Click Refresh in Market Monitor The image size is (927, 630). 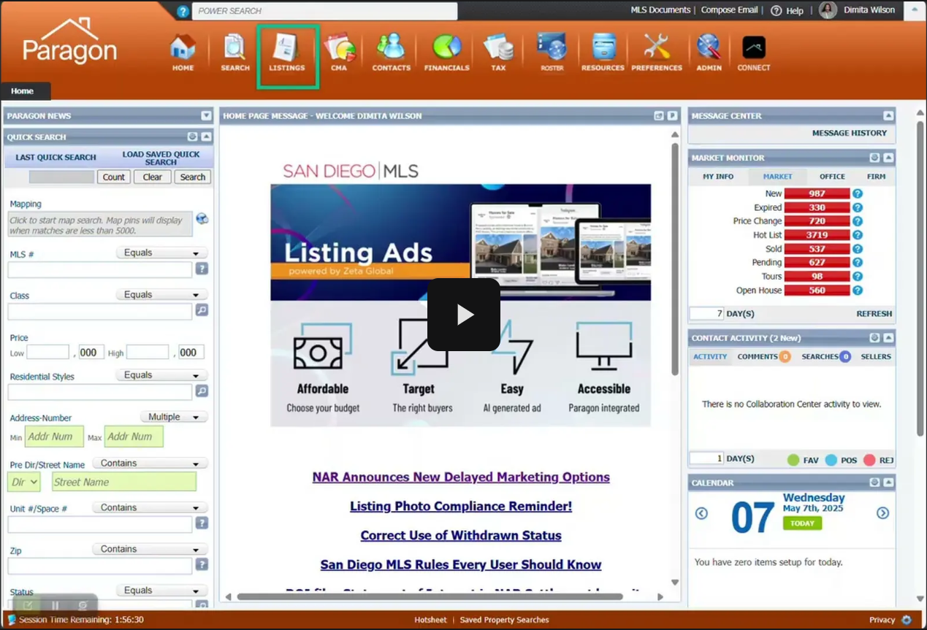pos(874,313)
